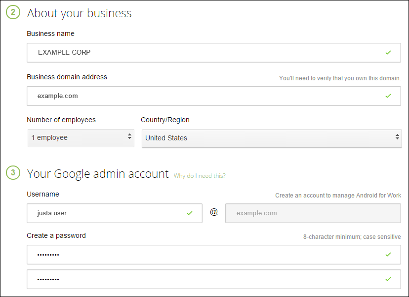Click the "About your business" heading
Image resolution: width=409 pixels, height=297 pixels.
(80, 13)
